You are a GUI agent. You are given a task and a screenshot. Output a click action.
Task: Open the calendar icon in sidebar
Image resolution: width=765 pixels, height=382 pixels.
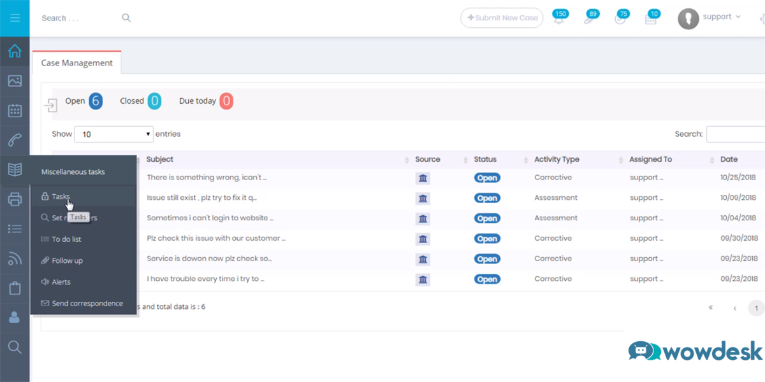(x=15, y=110)
